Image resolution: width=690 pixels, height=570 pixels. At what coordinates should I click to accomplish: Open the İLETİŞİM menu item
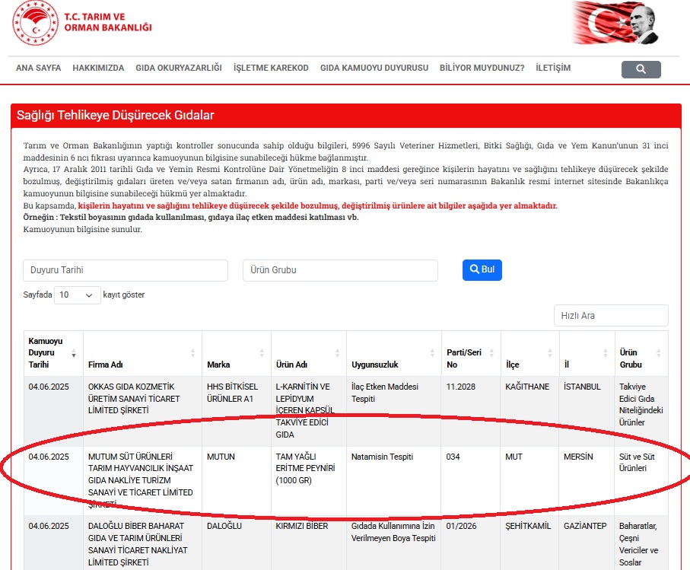[x=553, y=68]
